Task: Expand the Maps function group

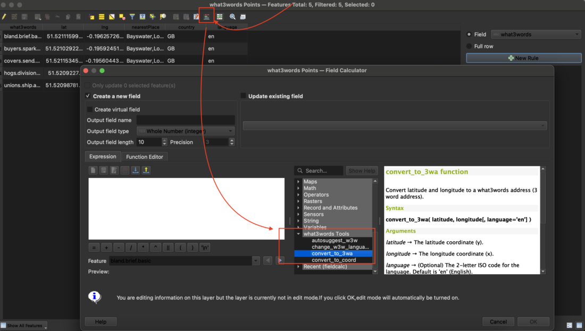Action: pyautogui.click(x=298, y=182)
